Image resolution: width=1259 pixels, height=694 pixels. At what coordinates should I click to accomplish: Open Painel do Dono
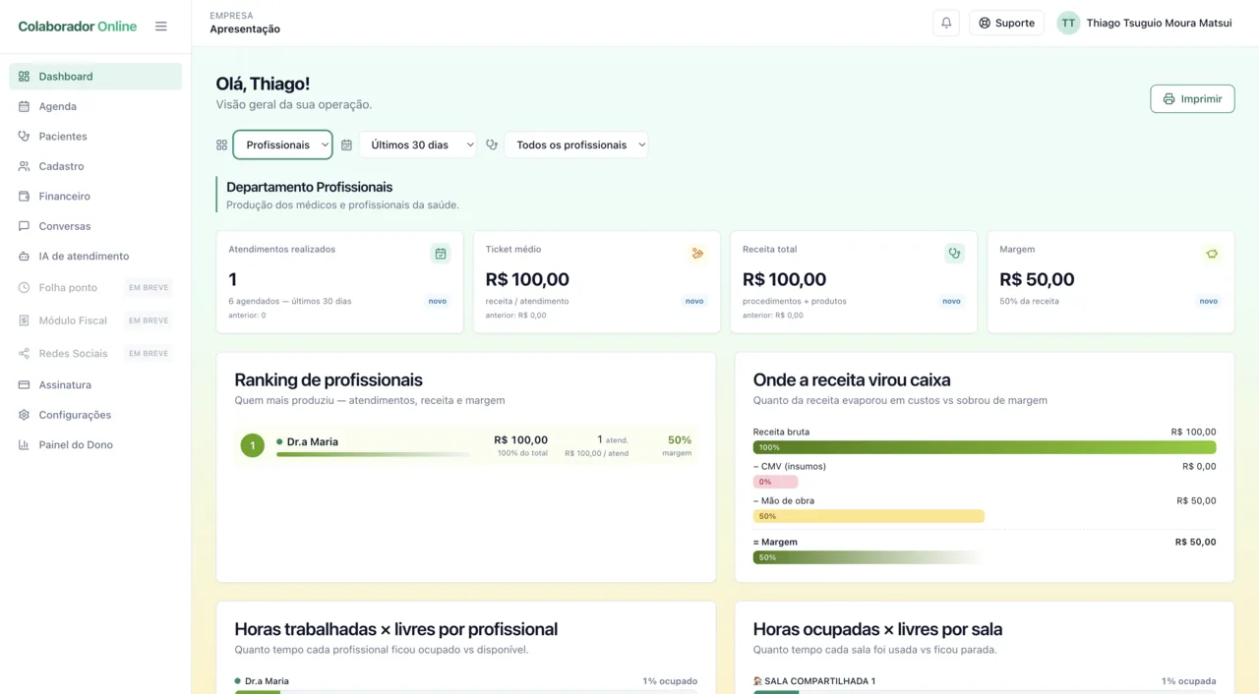(x=95, y=445)
